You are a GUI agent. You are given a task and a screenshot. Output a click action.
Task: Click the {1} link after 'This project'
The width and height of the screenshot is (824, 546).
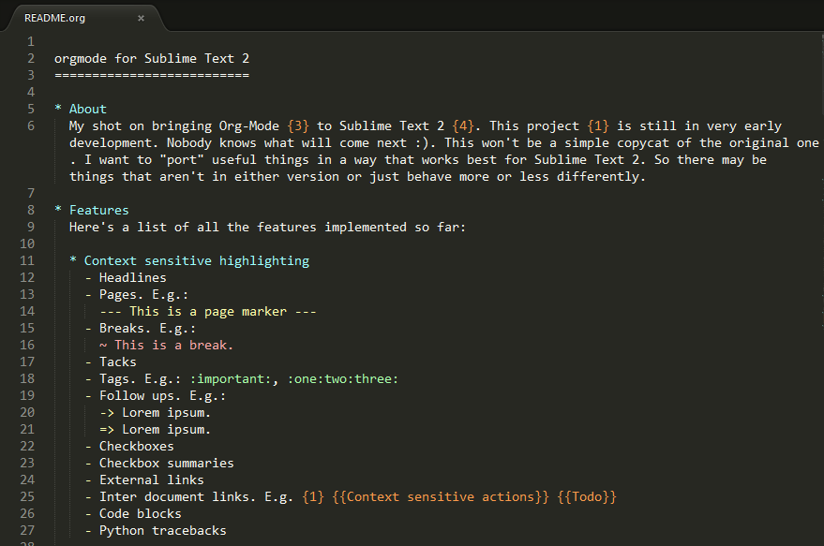pos(598,125)
